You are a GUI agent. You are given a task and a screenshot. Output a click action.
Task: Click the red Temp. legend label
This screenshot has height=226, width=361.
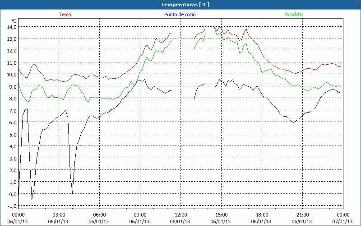[66, 14]
